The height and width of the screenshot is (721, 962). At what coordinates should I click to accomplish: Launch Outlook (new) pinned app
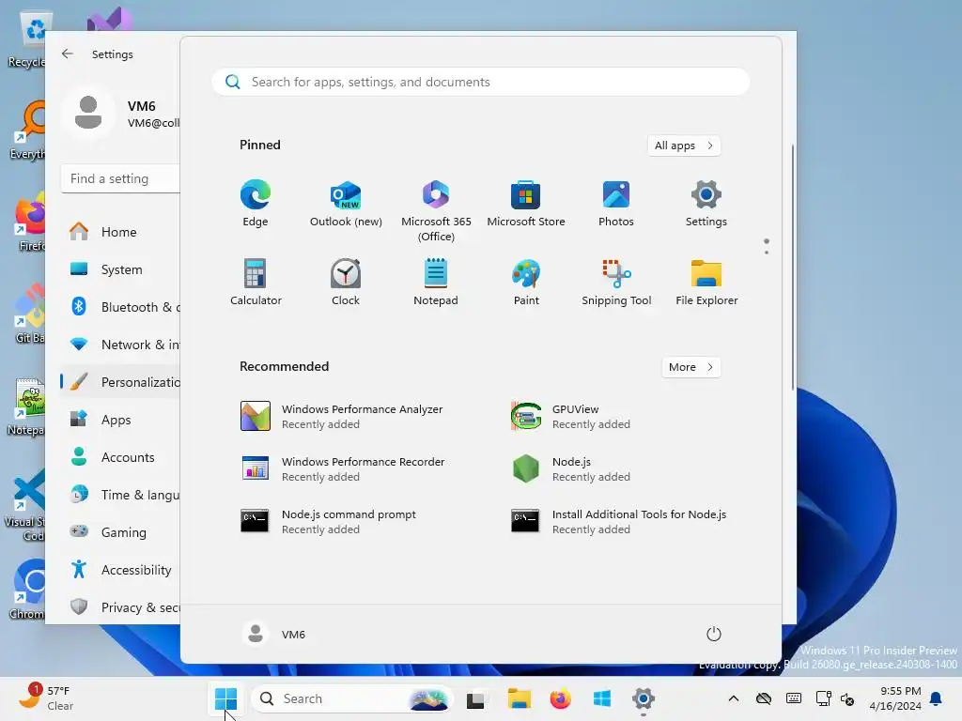(x=346, y=204)
